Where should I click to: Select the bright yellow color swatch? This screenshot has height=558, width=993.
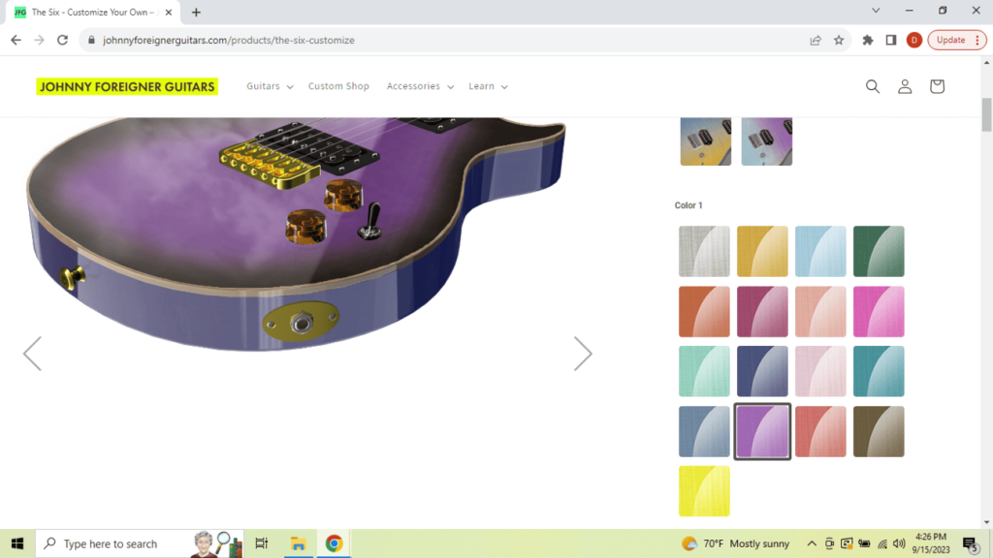click(704, 491)
